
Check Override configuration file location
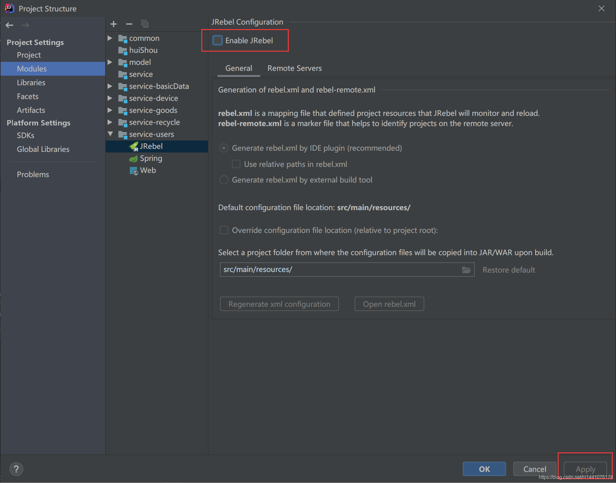point(224,230)
